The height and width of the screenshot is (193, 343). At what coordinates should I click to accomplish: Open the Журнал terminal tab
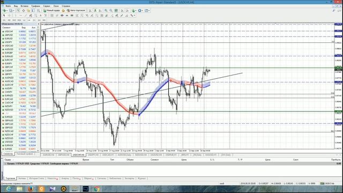[x=141, y=179]
